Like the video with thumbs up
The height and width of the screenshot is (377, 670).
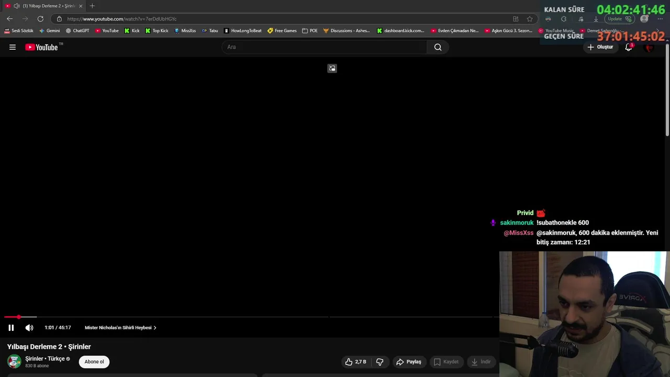pos(355,362)
